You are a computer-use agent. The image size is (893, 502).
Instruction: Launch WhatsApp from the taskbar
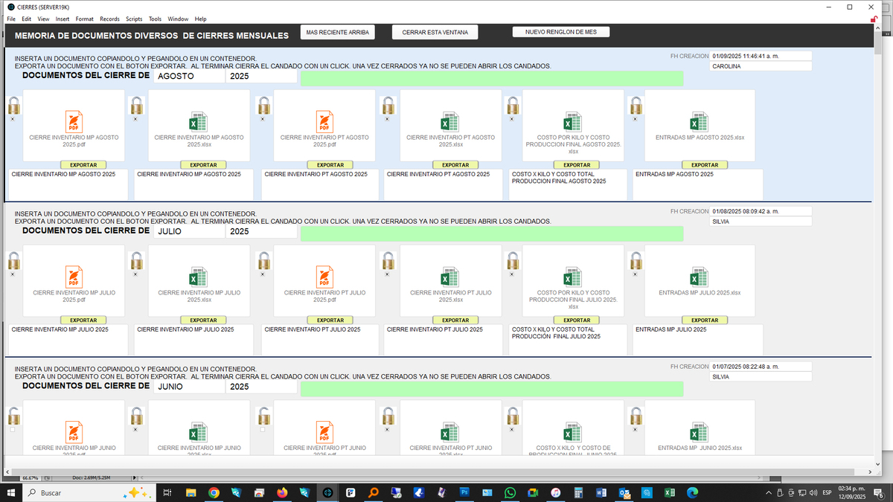[x=510, y=492]
